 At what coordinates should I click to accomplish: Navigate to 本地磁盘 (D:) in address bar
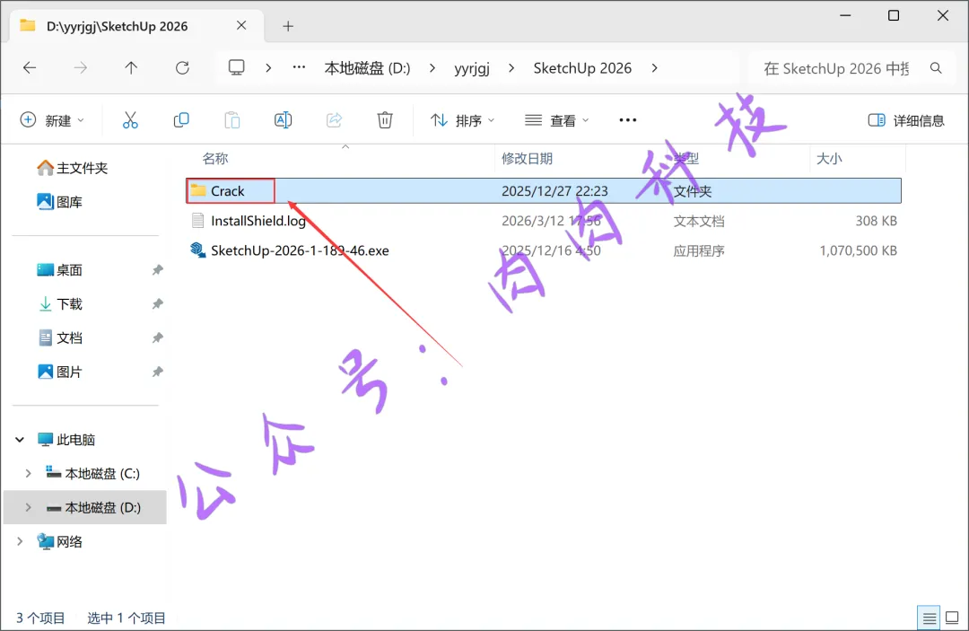(x=367, y=68)
